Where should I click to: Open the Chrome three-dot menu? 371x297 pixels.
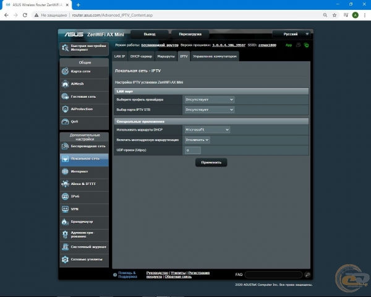[365, 15]
